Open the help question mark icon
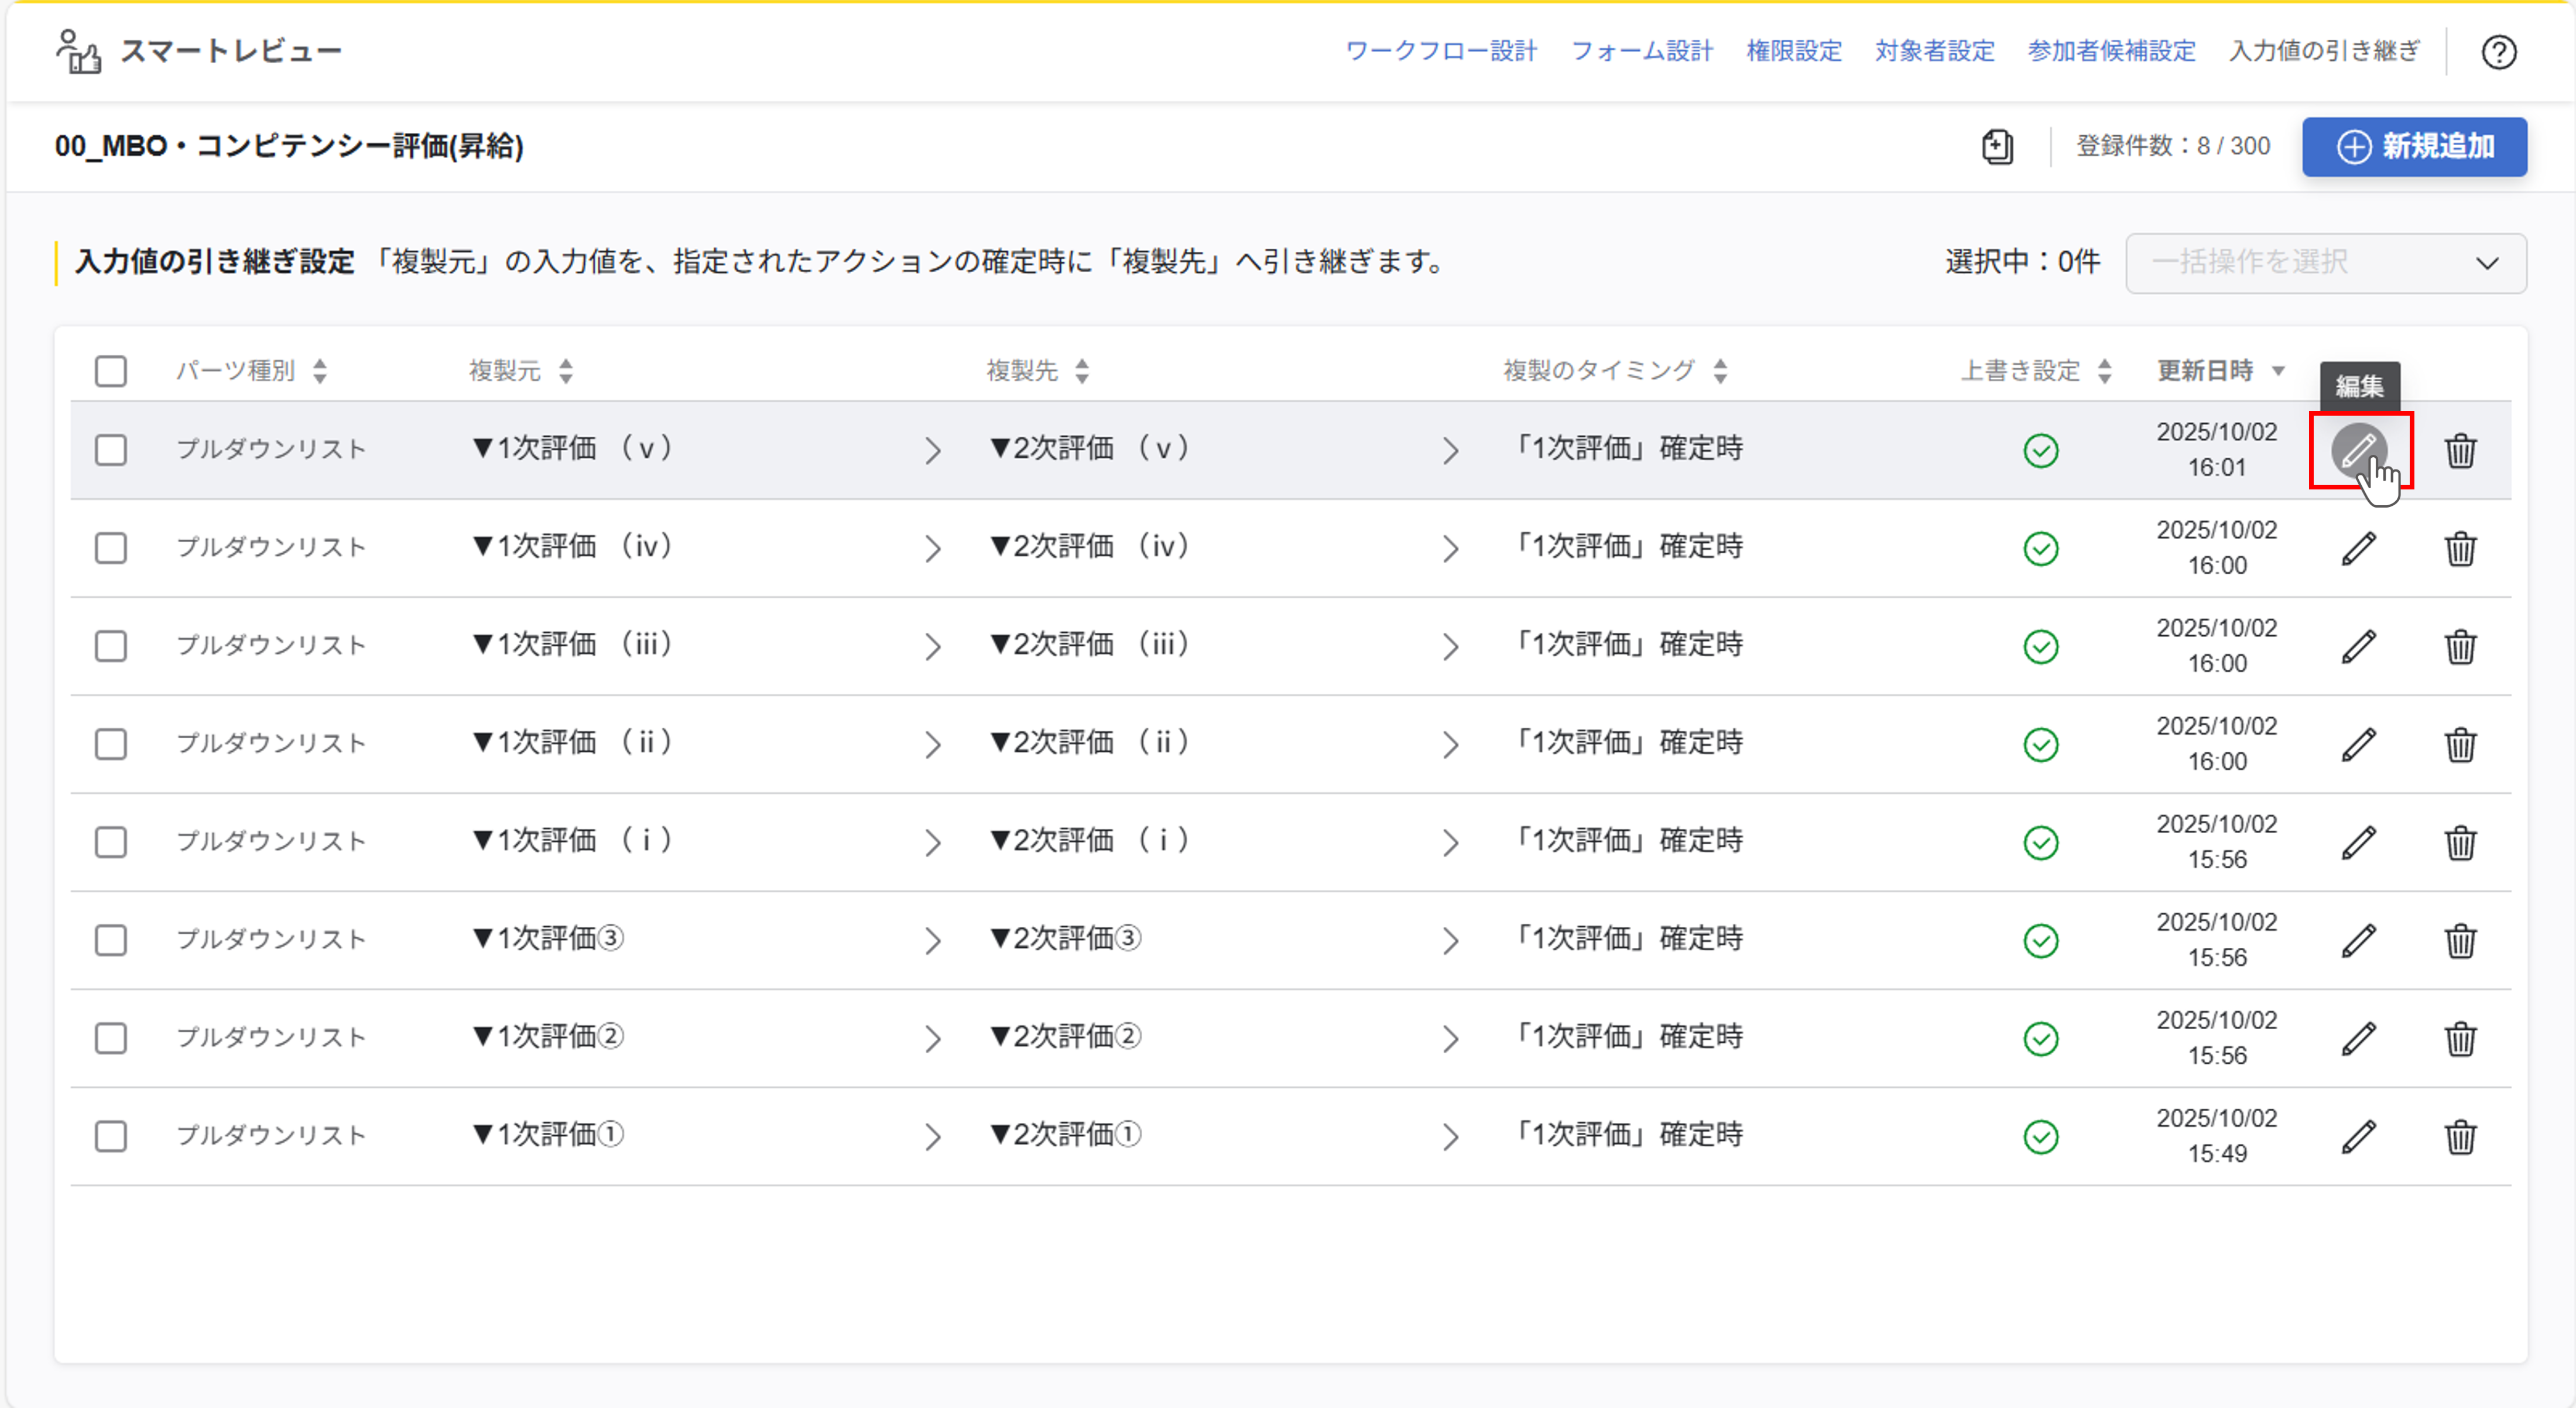Image resolution: width=2576 pixels, height=1408 pixels. pos(2498,52)
